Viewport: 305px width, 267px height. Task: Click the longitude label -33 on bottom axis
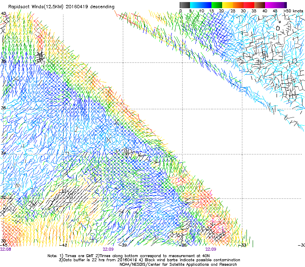point(242,245)
